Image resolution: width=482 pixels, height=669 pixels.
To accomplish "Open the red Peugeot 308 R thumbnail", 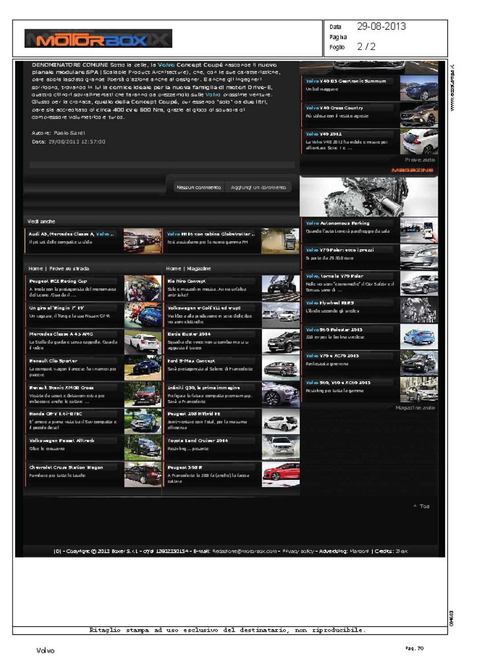I will (x=280, y=475).
